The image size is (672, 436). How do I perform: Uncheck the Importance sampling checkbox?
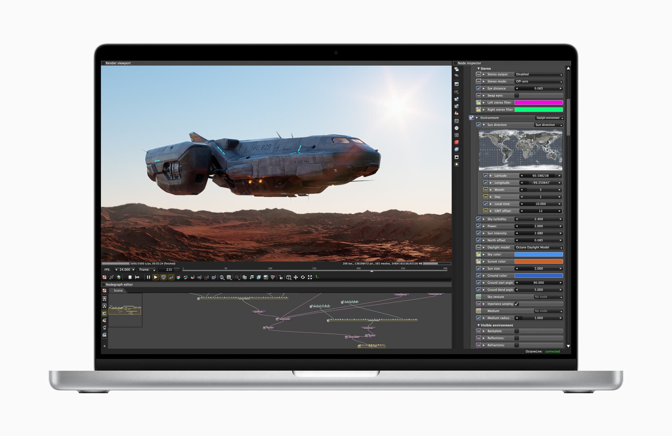(x=517, y=304)
